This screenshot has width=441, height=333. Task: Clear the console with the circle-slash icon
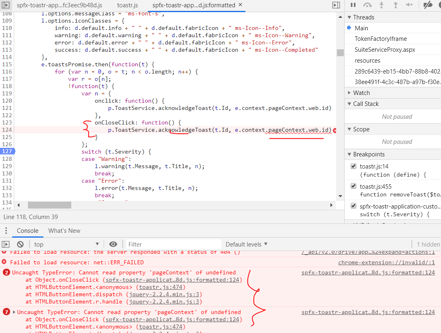tap(20, 244)
